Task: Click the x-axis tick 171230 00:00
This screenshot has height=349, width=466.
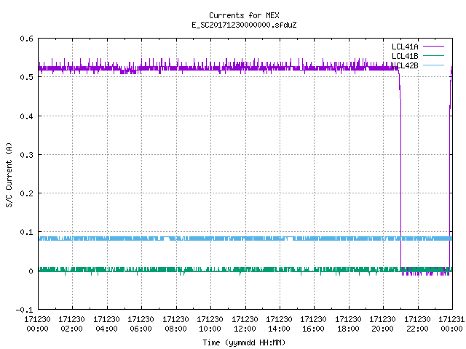Action: (x=37, y=324)
